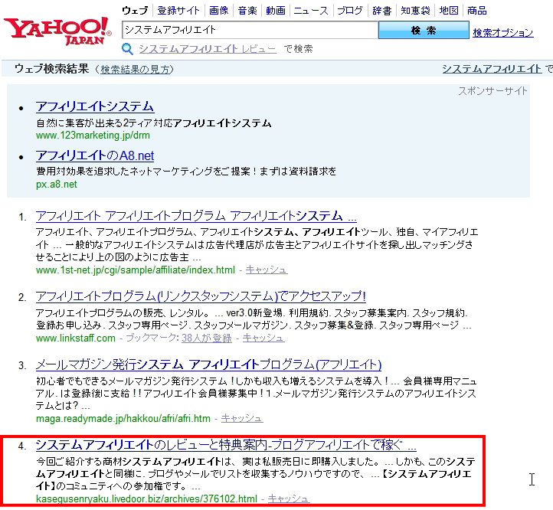This screenshot has height=510, width=553.
Task: Switch to the 動画 search tab
Action: click(276, 11)
